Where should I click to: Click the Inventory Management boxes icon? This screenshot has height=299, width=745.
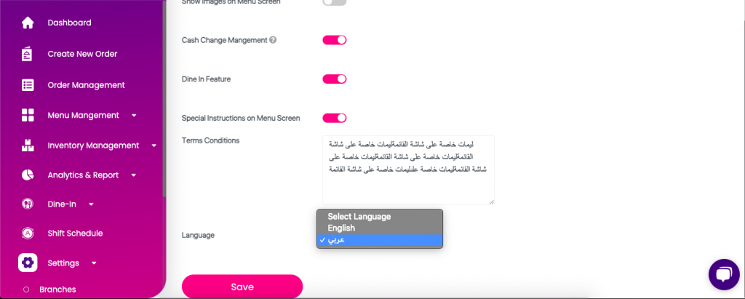(x=28, y=145)
